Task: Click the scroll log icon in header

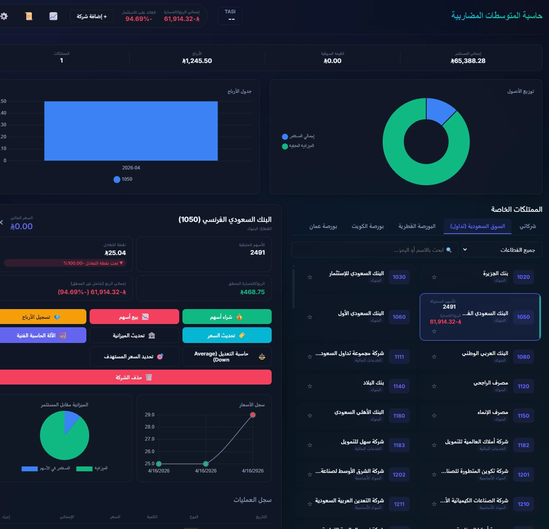Action: 29,16
